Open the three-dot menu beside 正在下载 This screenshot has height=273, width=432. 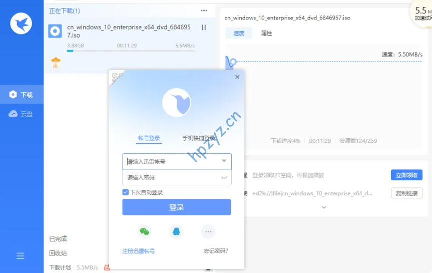tap(204, 11)
